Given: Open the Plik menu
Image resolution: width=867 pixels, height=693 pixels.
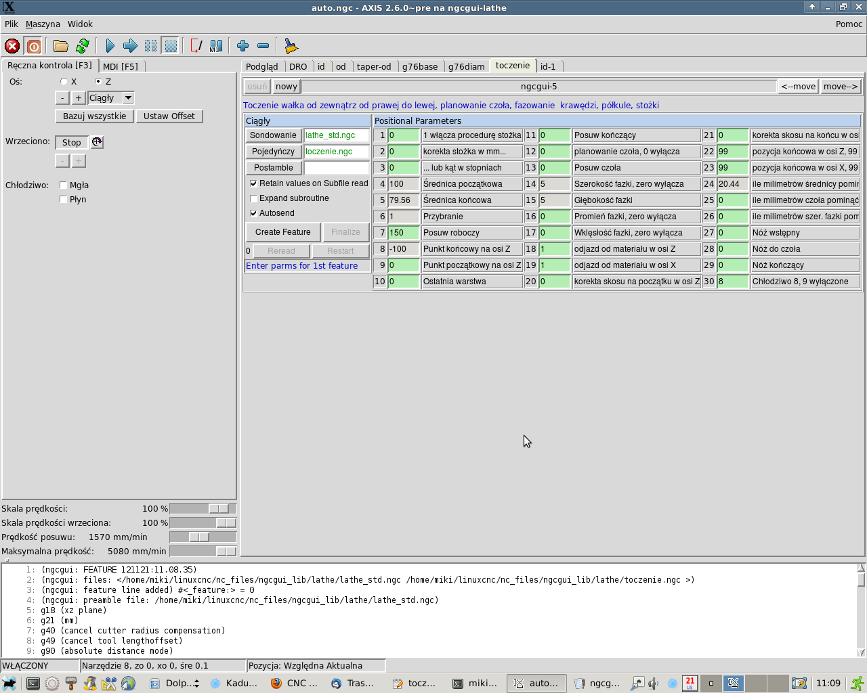Looking at the screenshot, I should (12, 24).
